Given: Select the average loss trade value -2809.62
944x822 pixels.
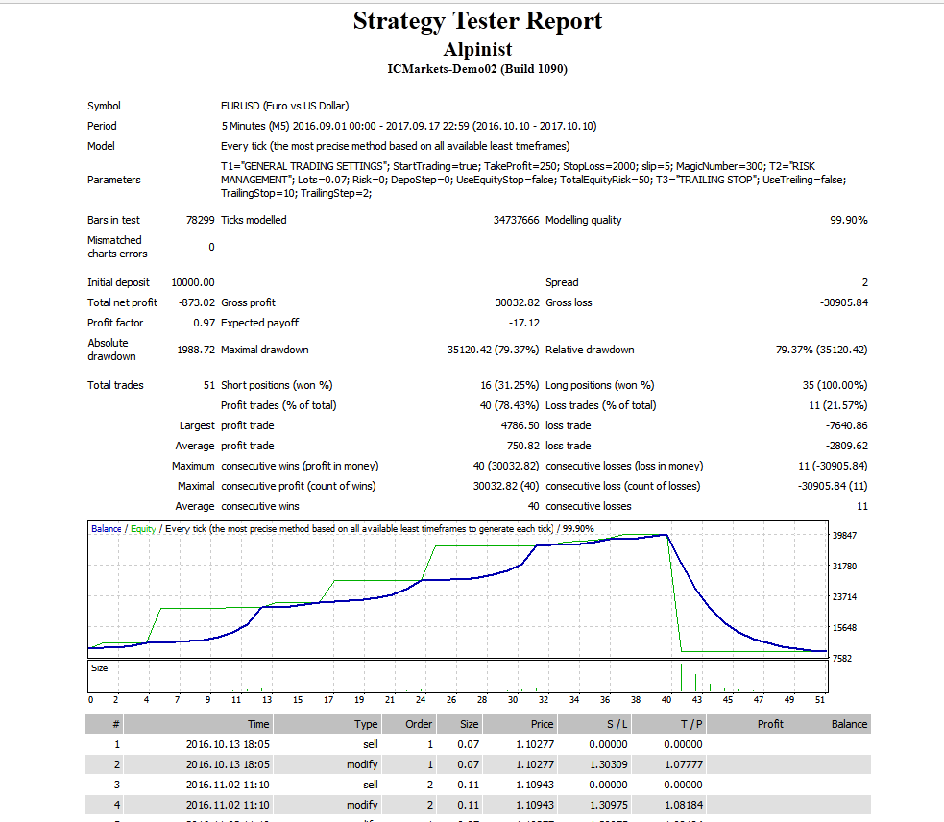Looking at the screenshot, I should coord(846,446).
